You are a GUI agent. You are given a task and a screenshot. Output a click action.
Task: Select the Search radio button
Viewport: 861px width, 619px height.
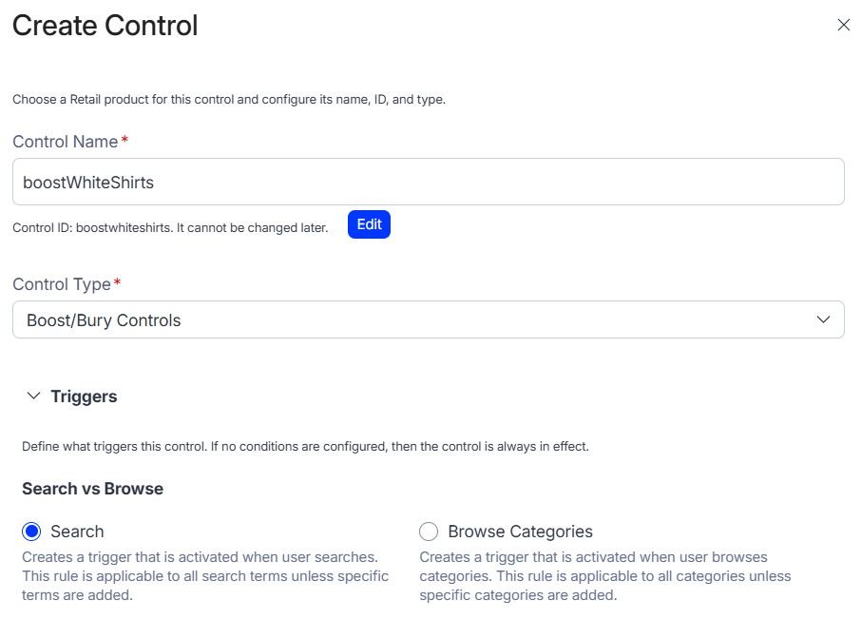pyautogui.click(x=31, y=532)
